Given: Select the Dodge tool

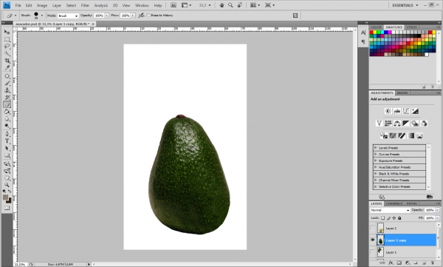Looking at the screenshot, I should pyautogui.click(x=7, y=126).
